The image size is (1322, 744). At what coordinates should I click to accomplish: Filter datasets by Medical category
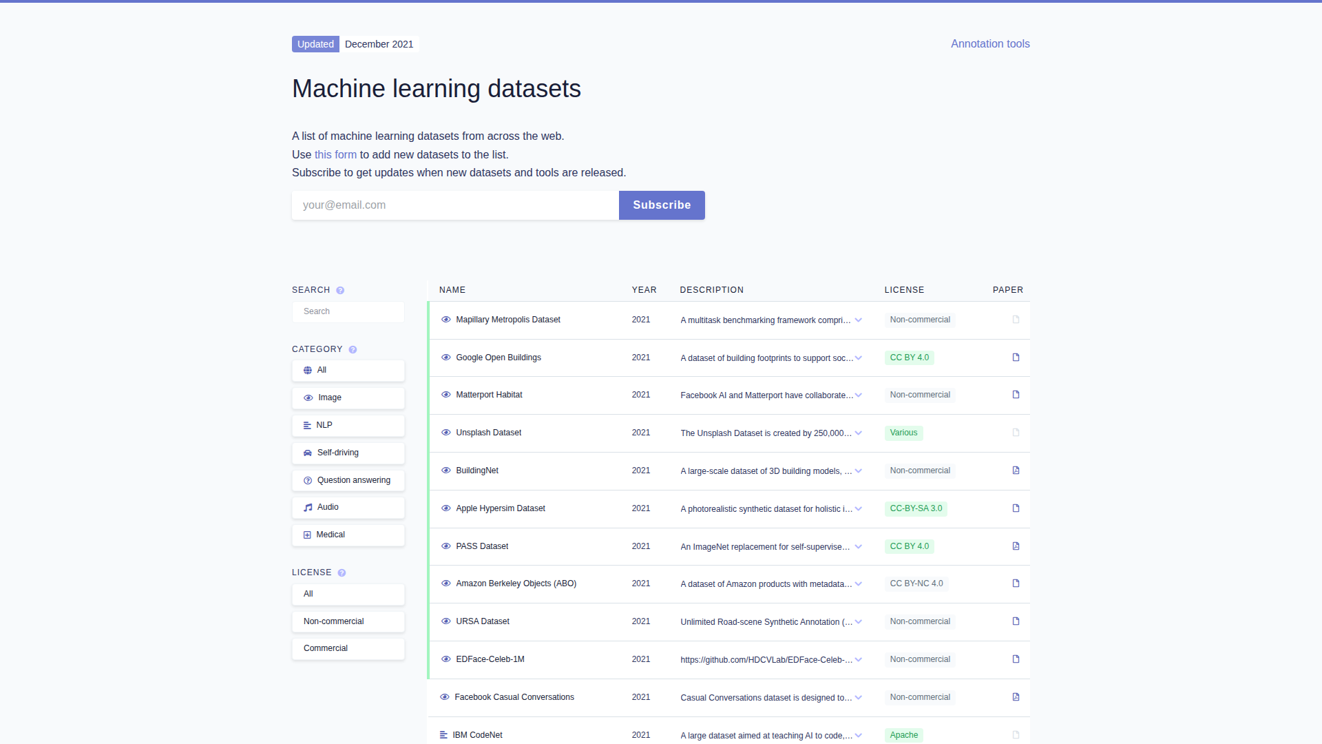tap(348, 535)
